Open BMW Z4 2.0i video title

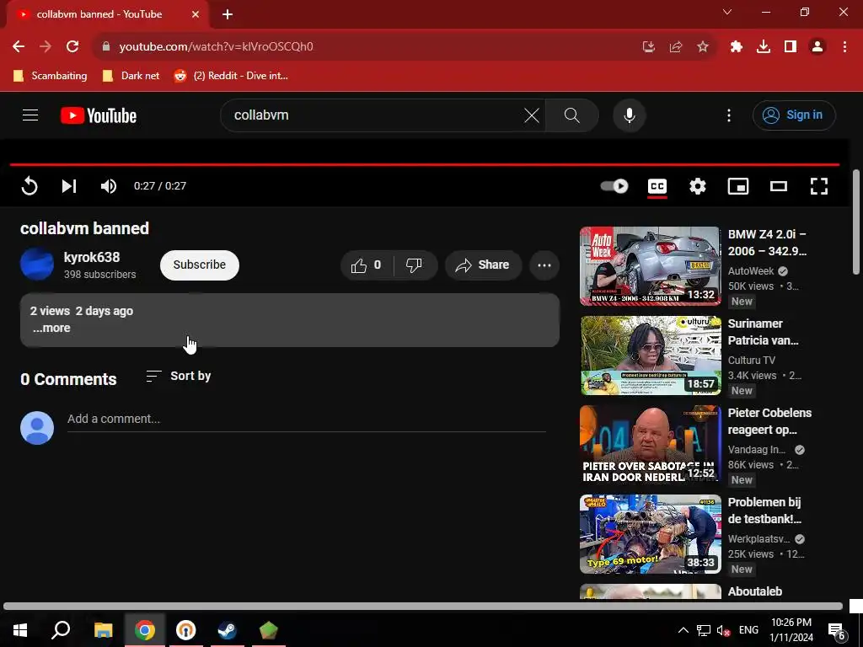(x=767, y=243)
